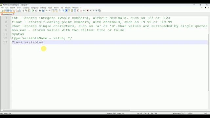Zoom in using the toolbar icon
210x118 pixels.
(x=47, y=10)
